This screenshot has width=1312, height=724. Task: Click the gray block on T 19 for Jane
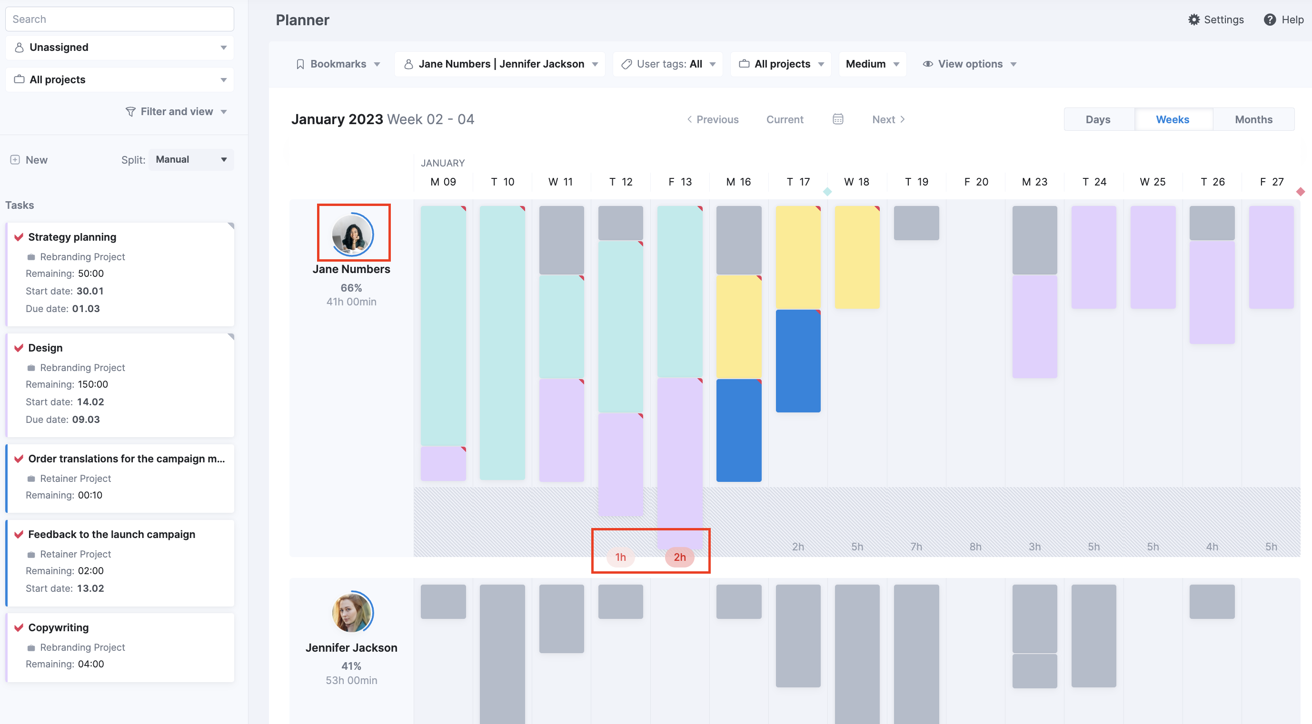(916, 223)
